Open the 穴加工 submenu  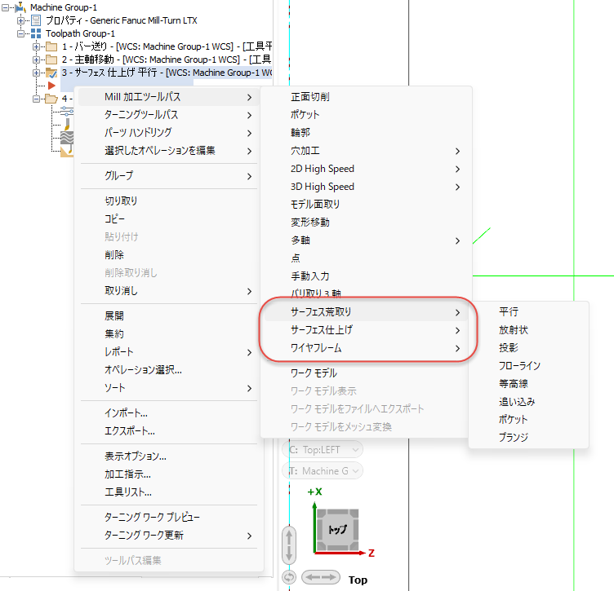pos(366,151)
